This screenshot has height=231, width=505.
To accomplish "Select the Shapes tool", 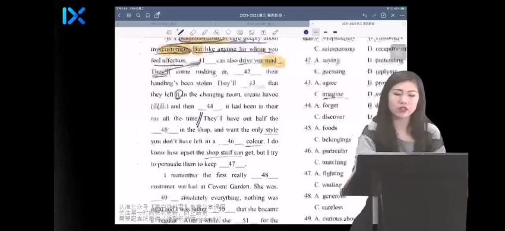I will coord(216,33).
